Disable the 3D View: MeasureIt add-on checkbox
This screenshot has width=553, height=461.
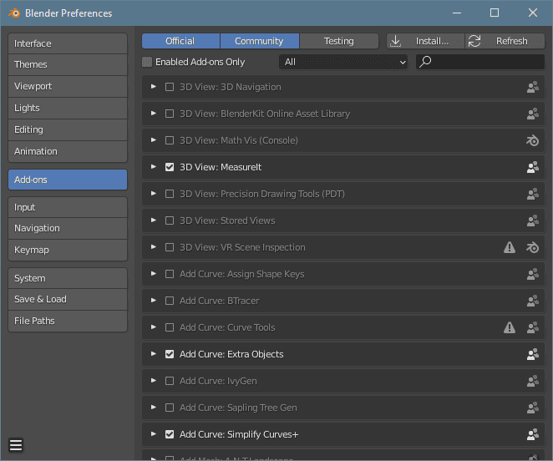point(170,167)
